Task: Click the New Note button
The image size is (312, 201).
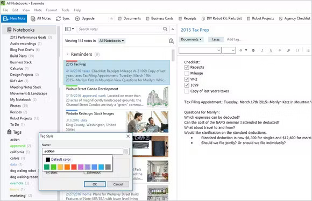Action: 14,18
